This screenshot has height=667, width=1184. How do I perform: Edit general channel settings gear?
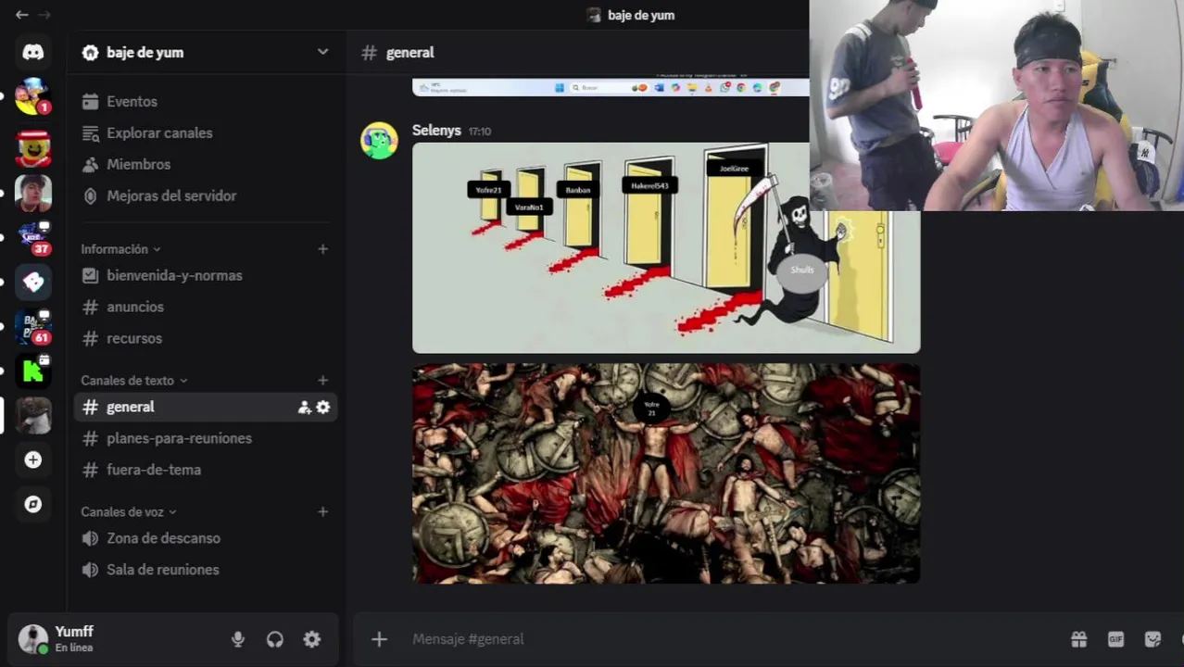[x=323, y=407]
